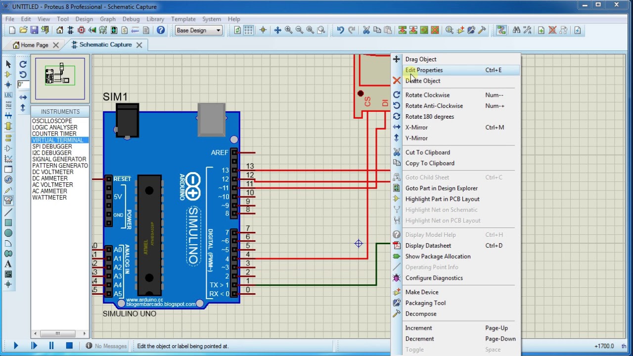Open a project with the folder icon
Screen dimensions: 633x356
click(23, 30)
